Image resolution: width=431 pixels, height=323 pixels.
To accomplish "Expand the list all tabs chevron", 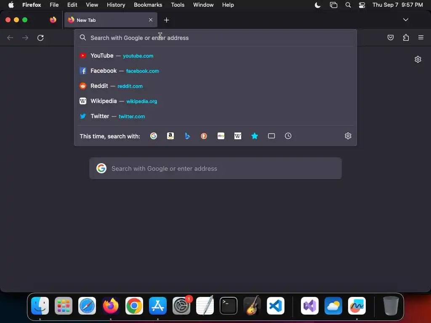I will (405, 20).
